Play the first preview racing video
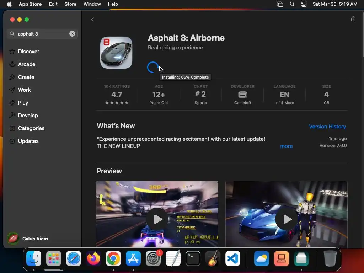 [157, 219]
